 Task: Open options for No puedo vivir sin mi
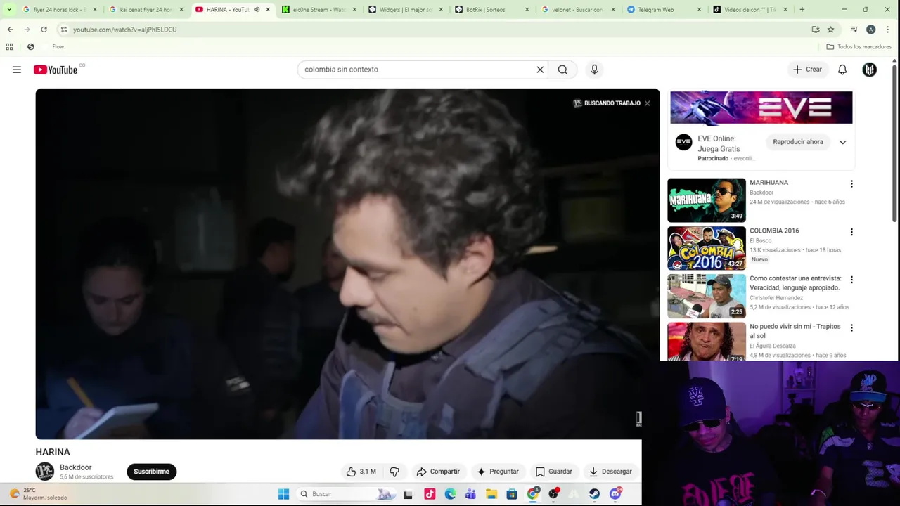(x=851, y=327)
